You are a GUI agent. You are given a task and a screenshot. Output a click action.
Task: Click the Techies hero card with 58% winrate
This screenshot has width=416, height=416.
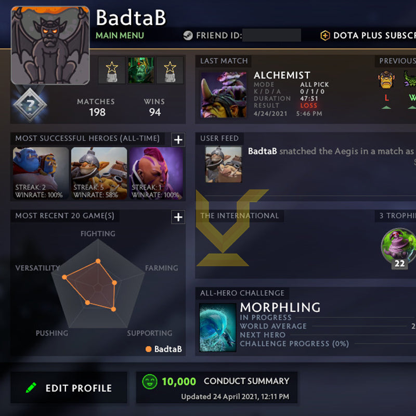[x=99, y=173]
